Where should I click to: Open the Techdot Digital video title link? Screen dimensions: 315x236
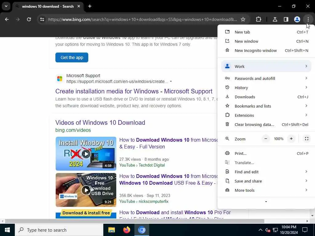point(168,143)
